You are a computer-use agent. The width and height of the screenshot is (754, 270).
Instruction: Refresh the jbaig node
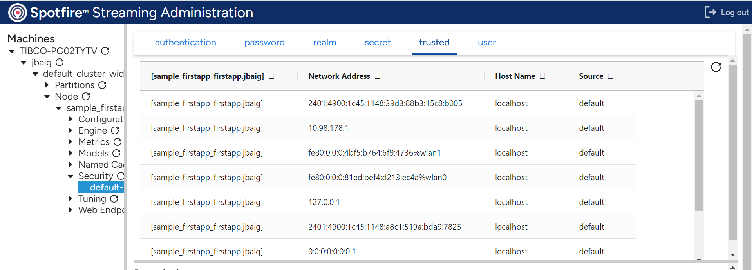(60, 62)
